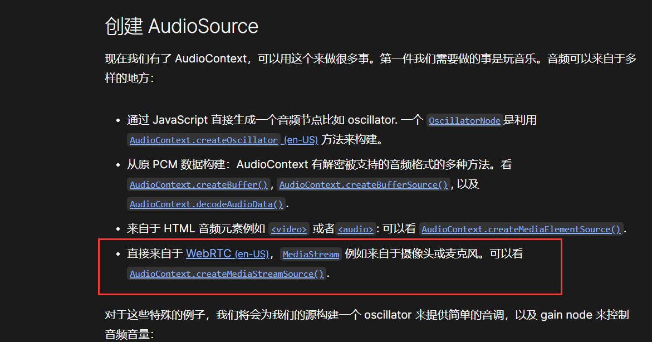
Task: Follow the AudioContext.createBufferSource() link
Action: coord(364,185)
